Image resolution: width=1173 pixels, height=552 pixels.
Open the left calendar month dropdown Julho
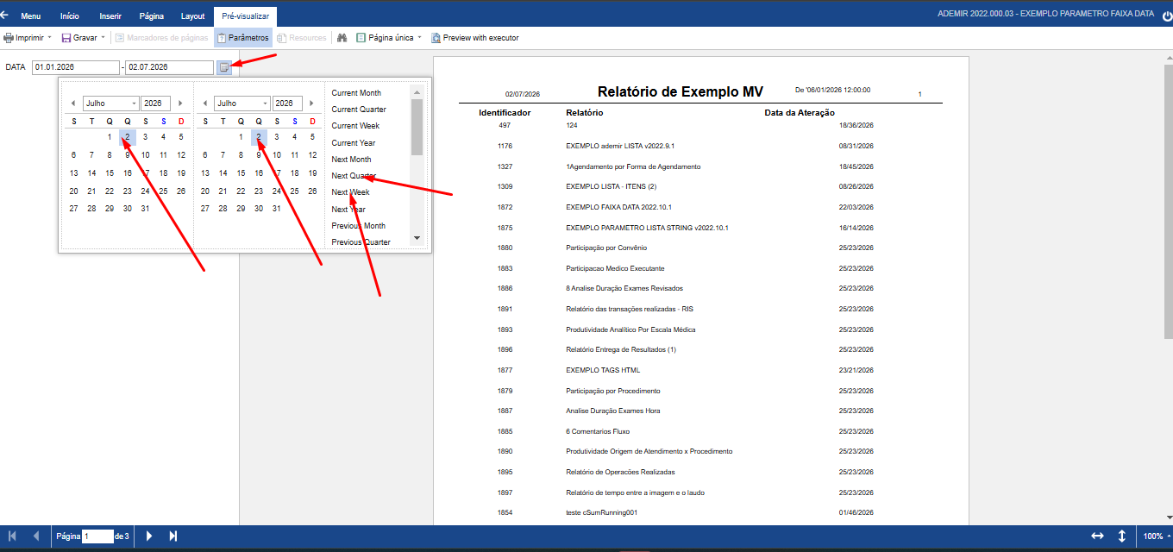tap(110, 103)
